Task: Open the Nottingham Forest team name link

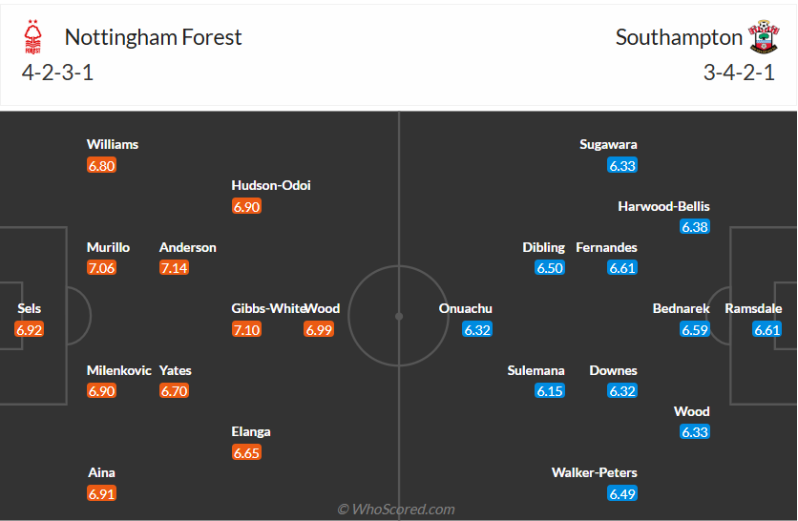Action: click(x=153, y=37)
